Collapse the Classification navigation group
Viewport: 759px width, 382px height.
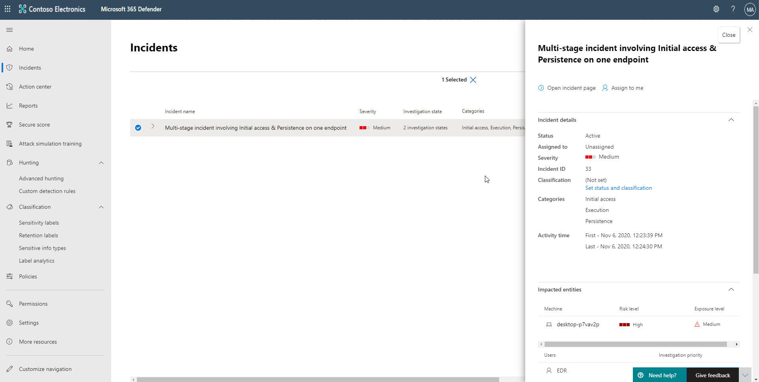tap(101, 207)
